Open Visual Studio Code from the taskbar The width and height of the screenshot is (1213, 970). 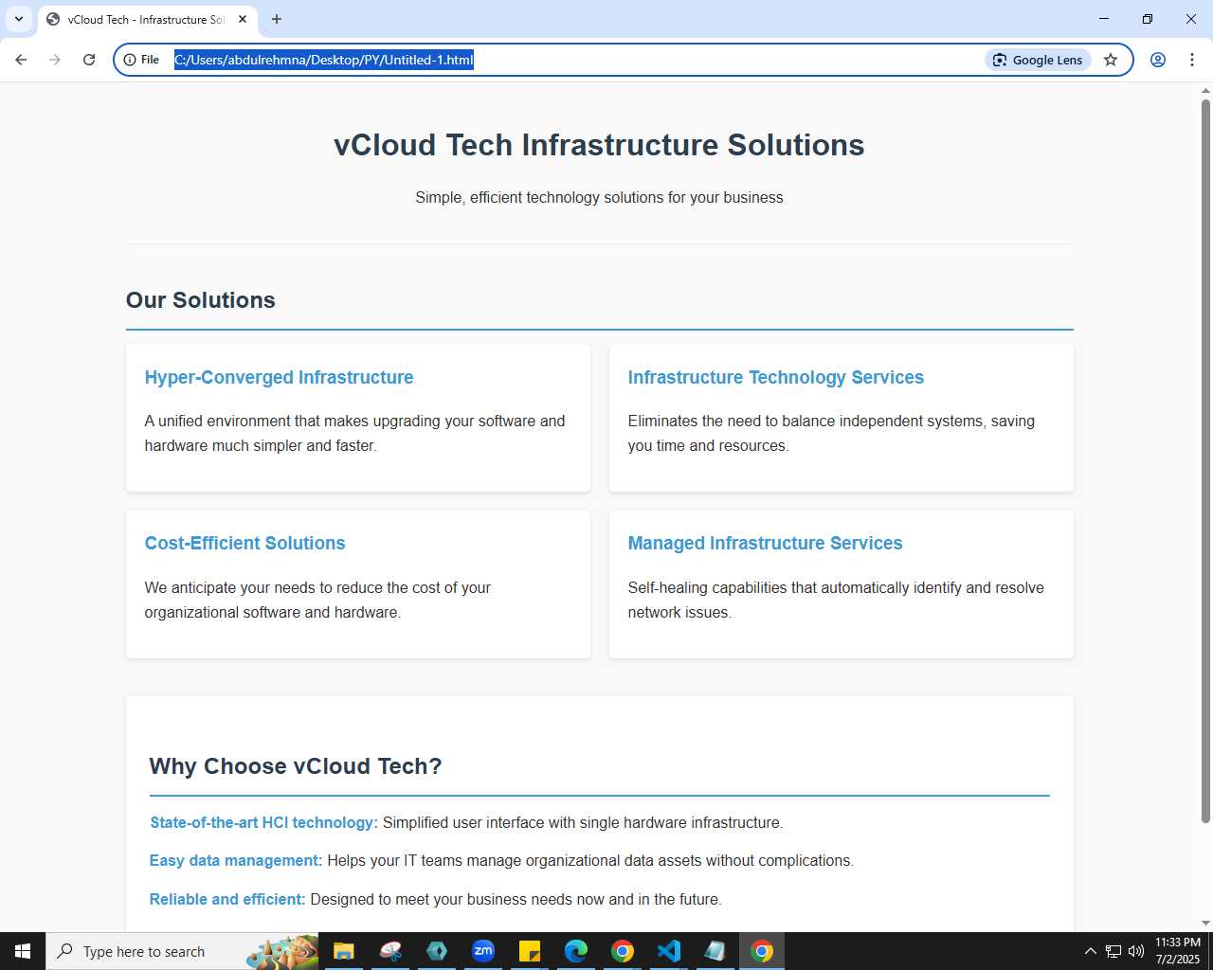click(x=669, y=951)
